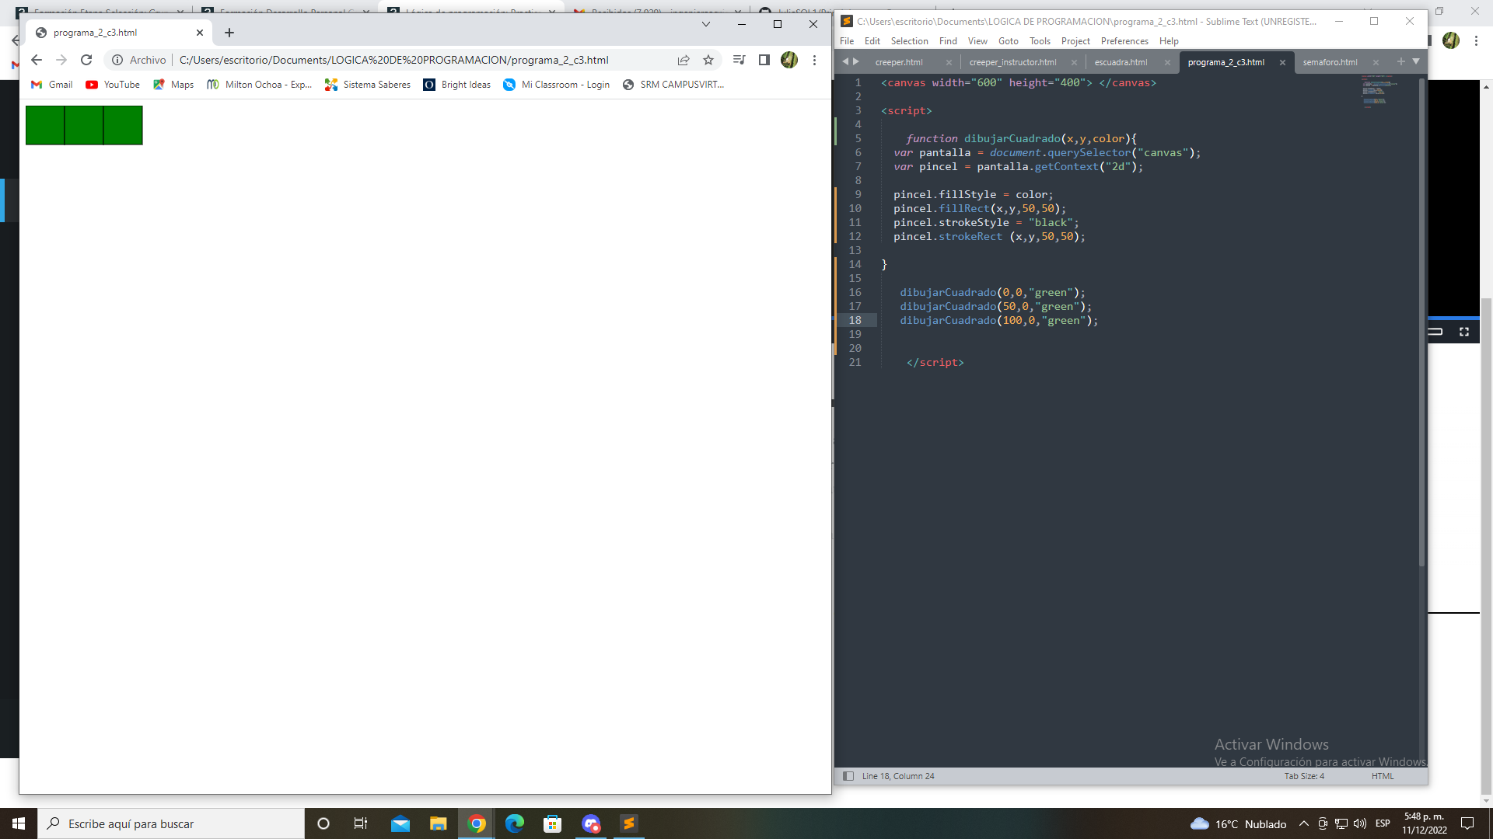Open SRM CAMPUSVIRT bookmark

(x=673, y=85)
